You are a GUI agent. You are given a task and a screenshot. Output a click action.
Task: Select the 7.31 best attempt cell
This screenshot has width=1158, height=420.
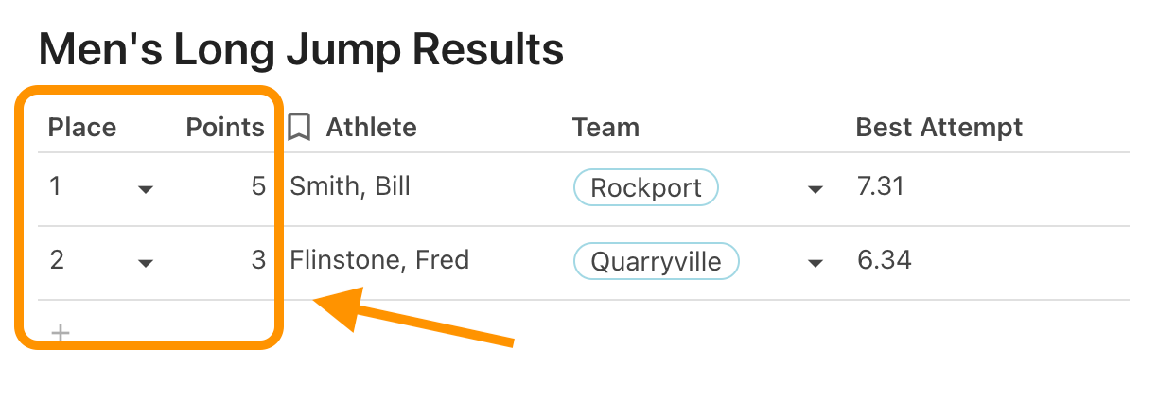pyautogui.click(x=881, y=186)
